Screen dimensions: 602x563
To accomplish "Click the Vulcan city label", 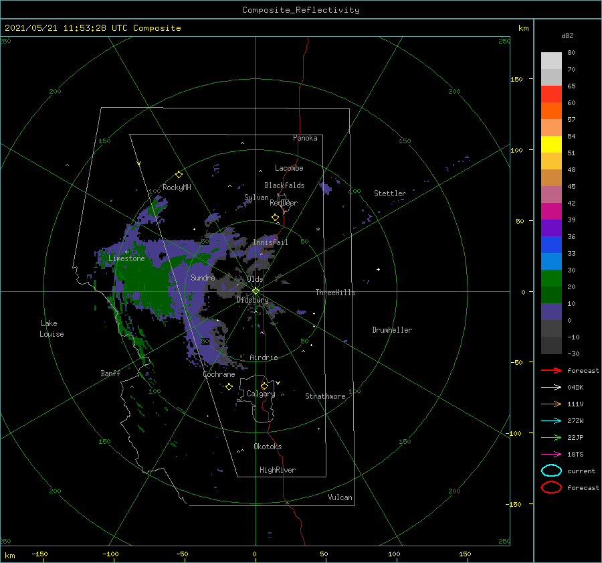I will (x=340, y=497).
